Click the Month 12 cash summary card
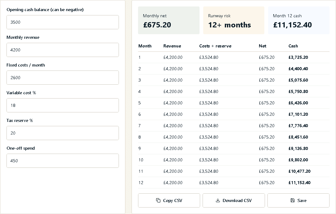 [299, 20]
